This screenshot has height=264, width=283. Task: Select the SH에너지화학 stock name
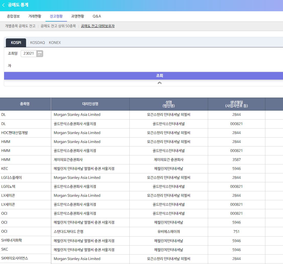12,240
